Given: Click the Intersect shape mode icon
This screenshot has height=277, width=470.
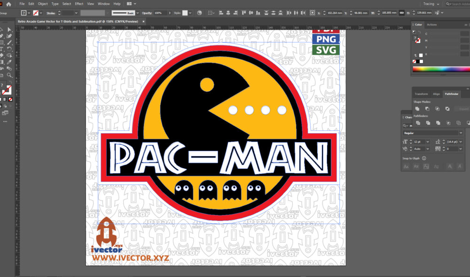Looking at the screenshot, I should tap(437, 109).
